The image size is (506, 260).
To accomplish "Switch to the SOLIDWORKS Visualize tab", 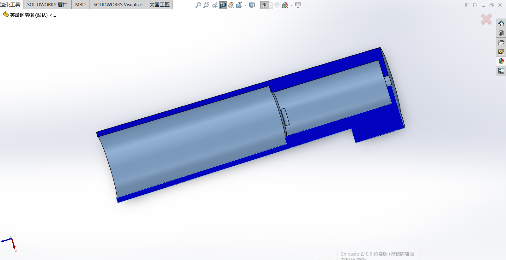I will [x=118, y=5].
